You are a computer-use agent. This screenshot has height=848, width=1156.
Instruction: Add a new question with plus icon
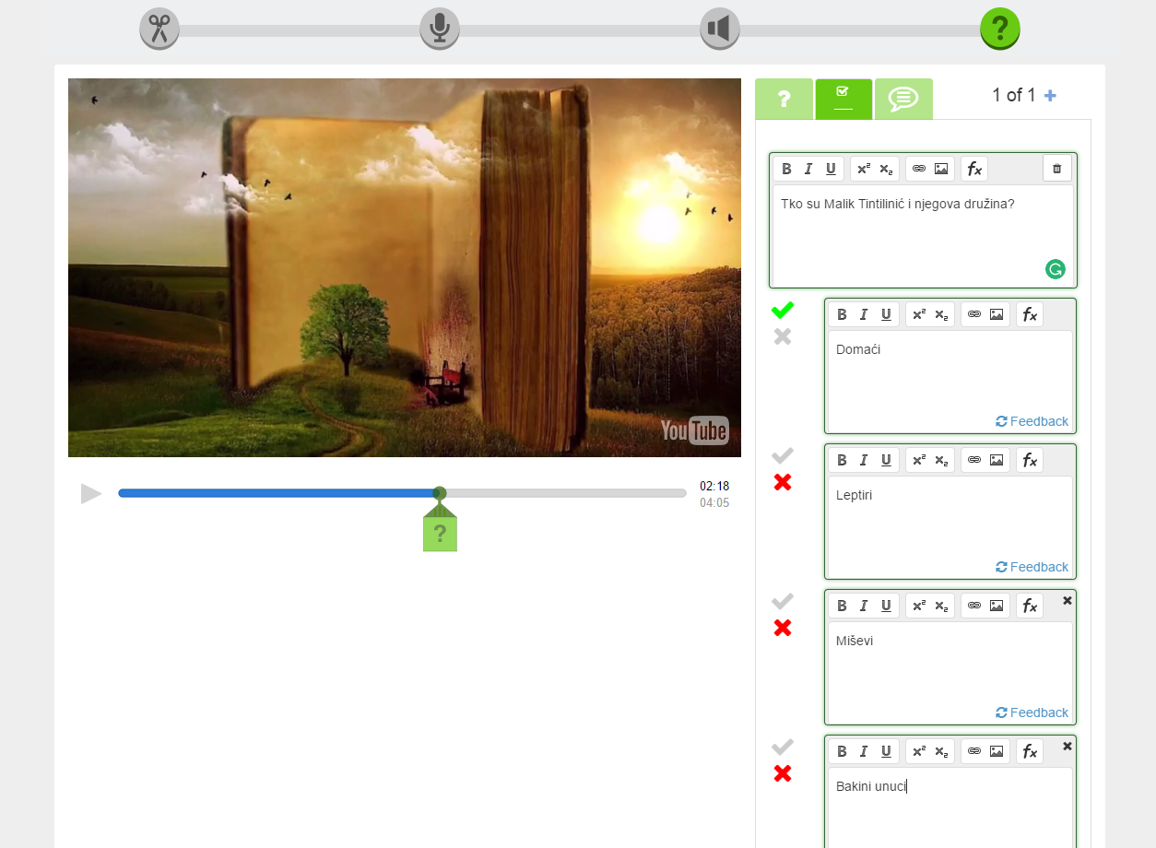point(1050,96)
